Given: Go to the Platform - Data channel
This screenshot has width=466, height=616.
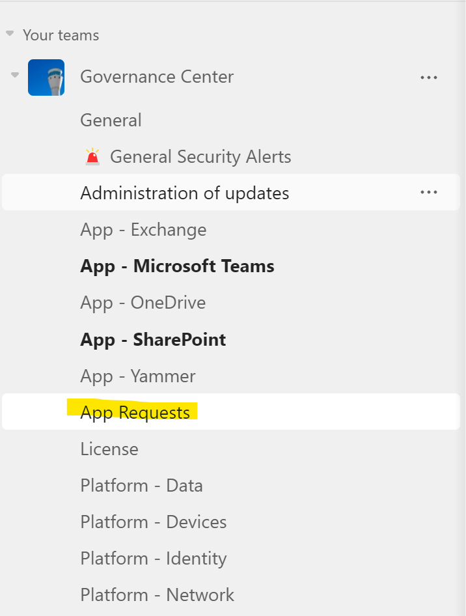Looking at the screenshot, I should 141,486.
